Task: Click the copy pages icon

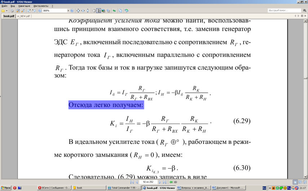Action: point(120,11)
